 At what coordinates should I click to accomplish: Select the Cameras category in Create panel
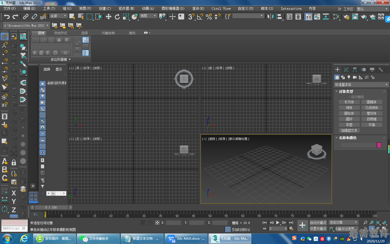tap(355, 77)
